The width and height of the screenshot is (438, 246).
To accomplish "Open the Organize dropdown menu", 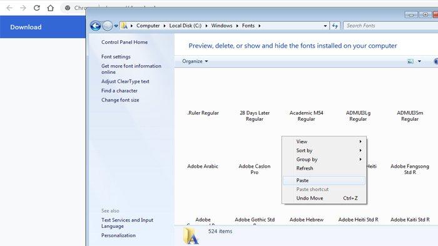I will coord(195,61).
